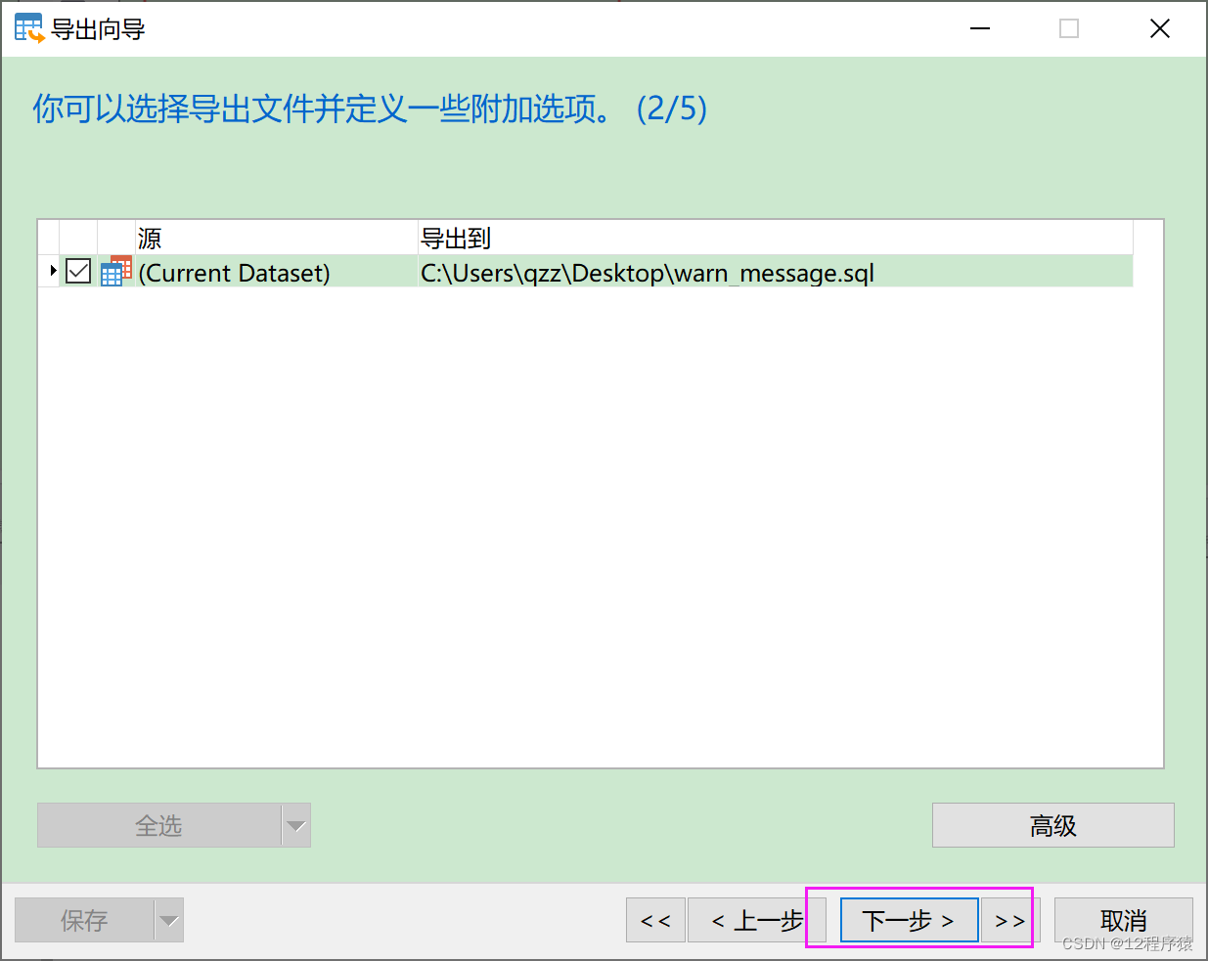Open the 高级 advanced options

click(x=1052, y=825)
